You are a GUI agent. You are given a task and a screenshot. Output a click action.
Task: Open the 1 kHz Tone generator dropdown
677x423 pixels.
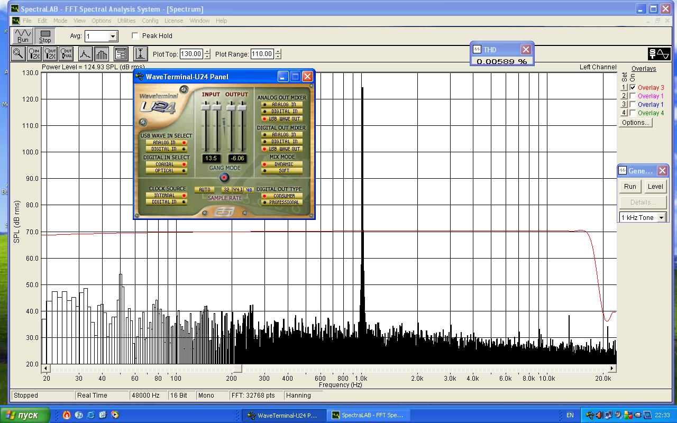(661, 218)
